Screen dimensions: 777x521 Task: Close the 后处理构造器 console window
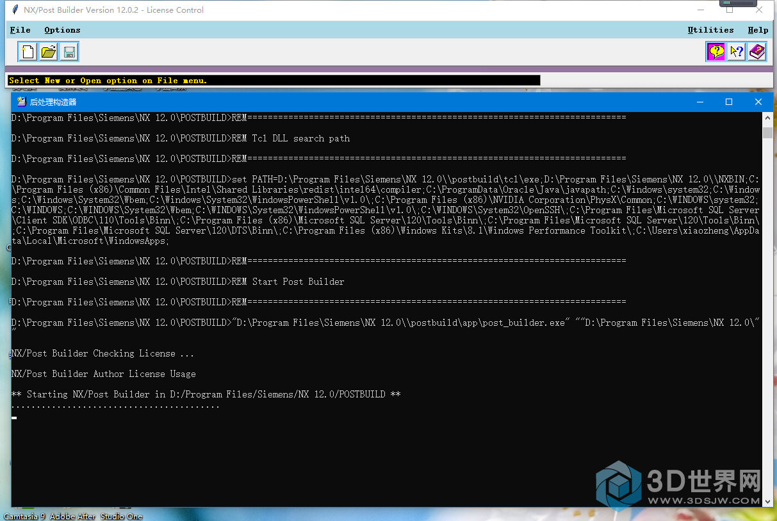tap(758, 102)
